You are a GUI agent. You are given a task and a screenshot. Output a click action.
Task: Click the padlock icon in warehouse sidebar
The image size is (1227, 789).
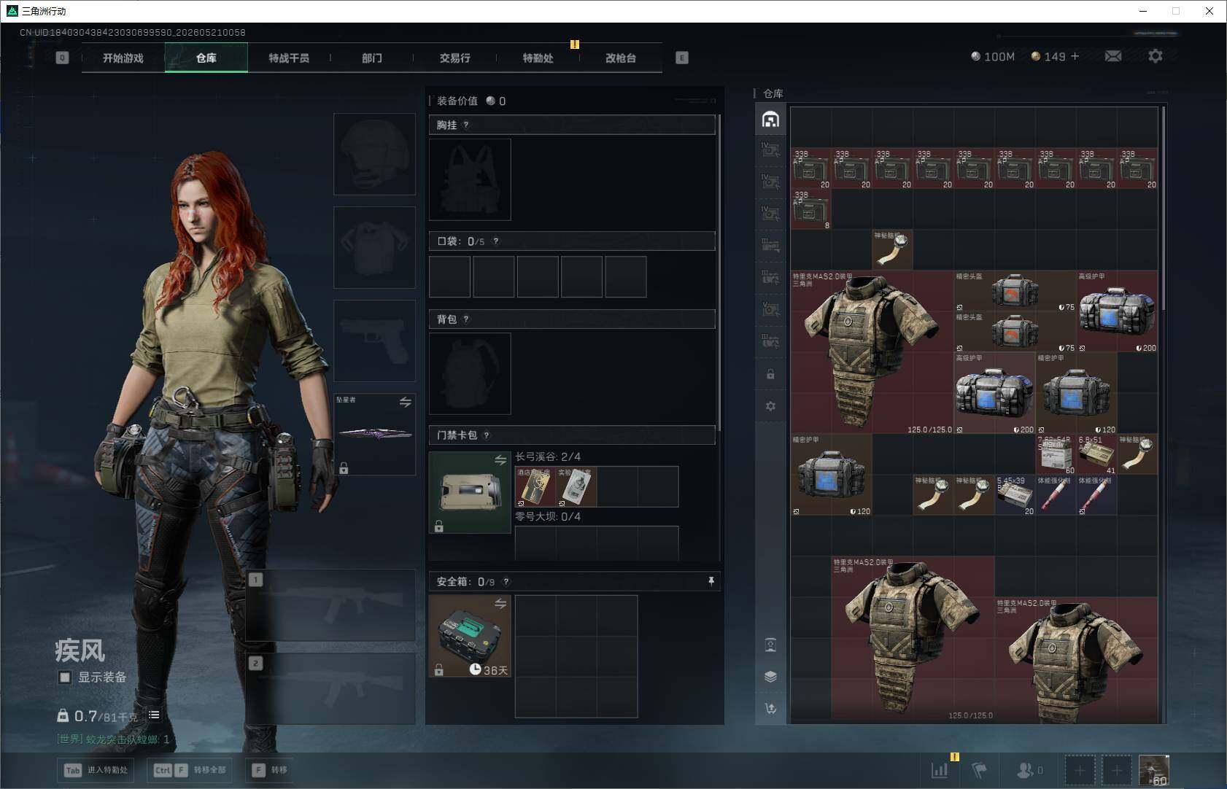pos(770,374)
